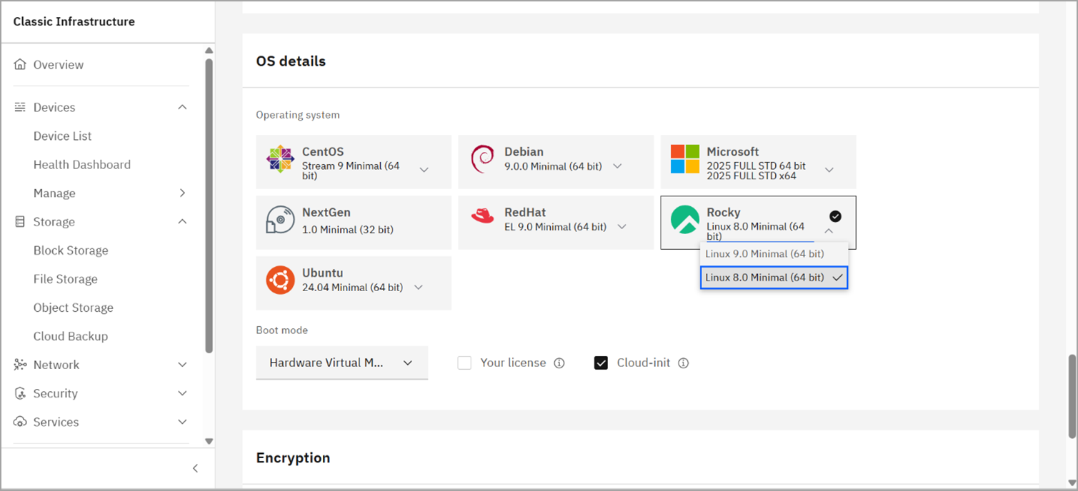Click the Microsoft Windows logo
Screen dimensions: 1078x491
coord(685,159)
